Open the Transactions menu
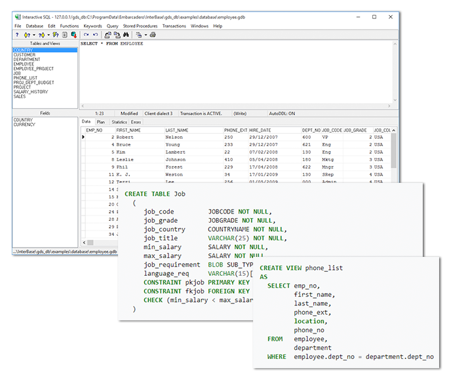This screenshot has width=451, height=380. [x=174, y=26]
